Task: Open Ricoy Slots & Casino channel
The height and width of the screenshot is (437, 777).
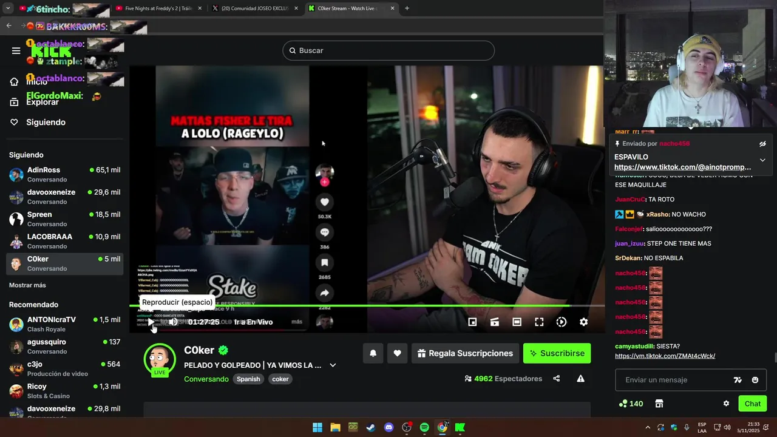Action: pyautogui.click(x=64, y=391)
